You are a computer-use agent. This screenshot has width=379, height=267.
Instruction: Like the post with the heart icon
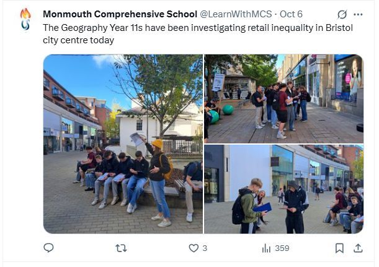[194, 248]
